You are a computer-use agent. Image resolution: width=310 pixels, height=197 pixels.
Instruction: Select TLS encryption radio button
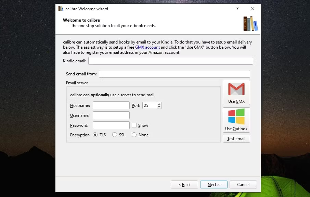(95, 135)
